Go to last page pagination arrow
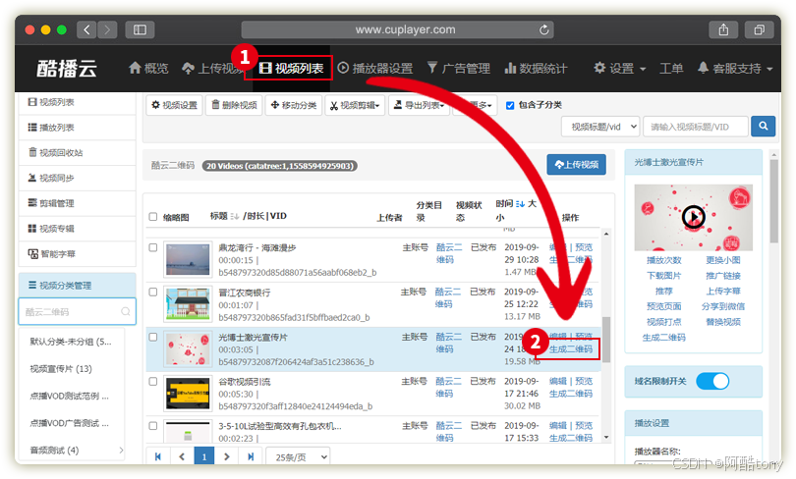 click(x=251, y=456)
